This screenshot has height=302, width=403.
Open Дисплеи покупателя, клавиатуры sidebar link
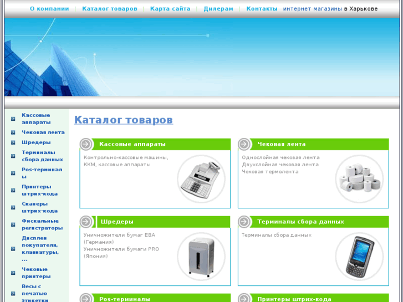point(40,249)
